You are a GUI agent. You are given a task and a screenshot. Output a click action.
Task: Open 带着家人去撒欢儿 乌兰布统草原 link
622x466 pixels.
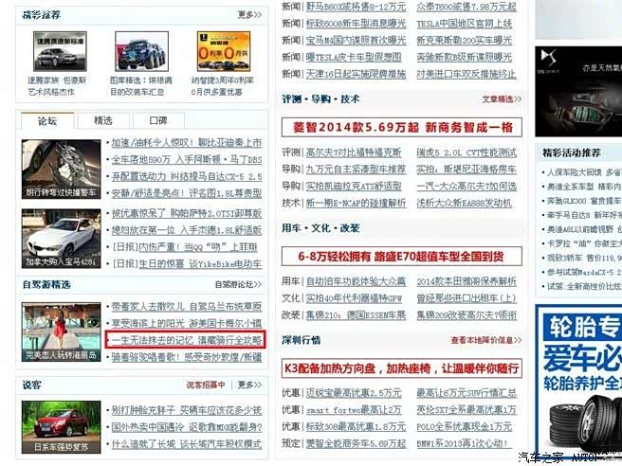click(x=187, y=307)
